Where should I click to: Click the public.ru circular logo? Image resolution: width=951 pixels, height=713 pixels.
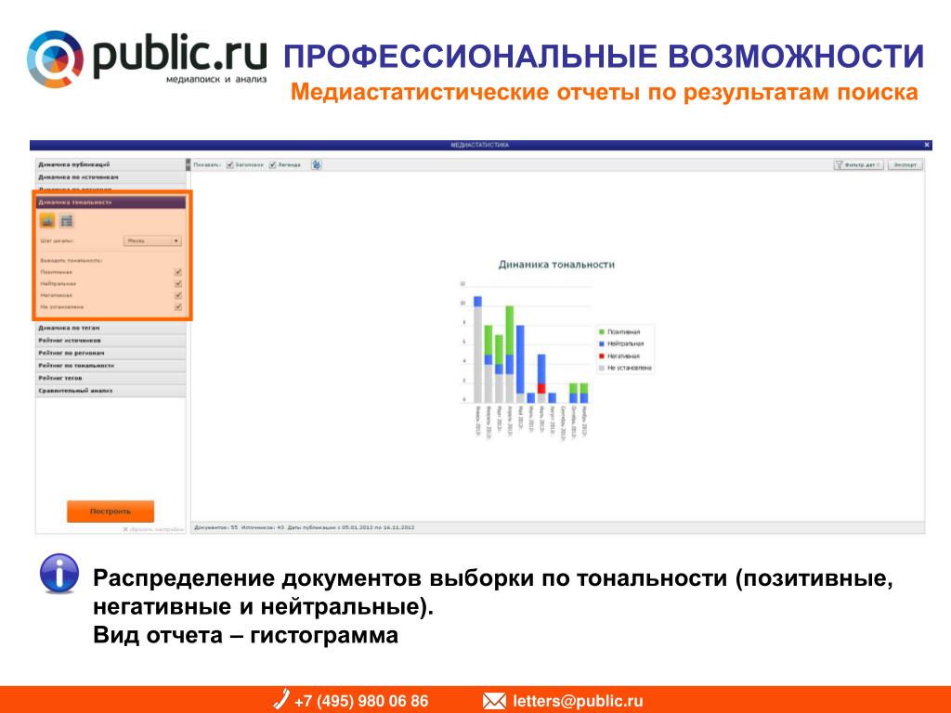click(55, 58)
